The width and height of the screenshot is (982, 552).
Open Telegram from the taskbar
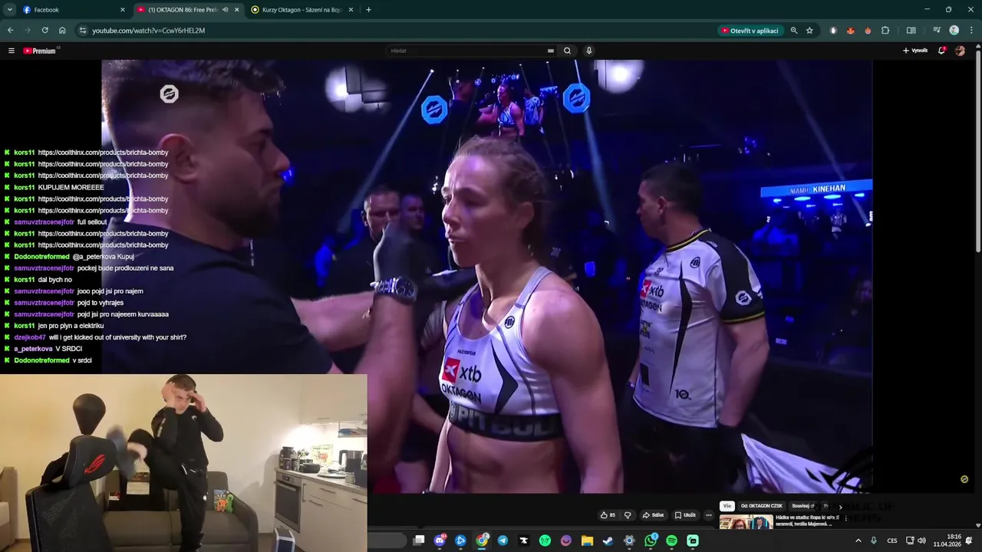click(503, 540)
